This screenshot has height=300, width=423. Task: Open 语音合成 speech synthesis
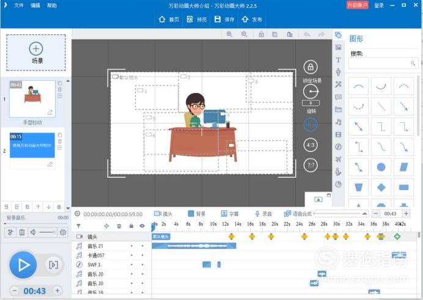point(298,214)
